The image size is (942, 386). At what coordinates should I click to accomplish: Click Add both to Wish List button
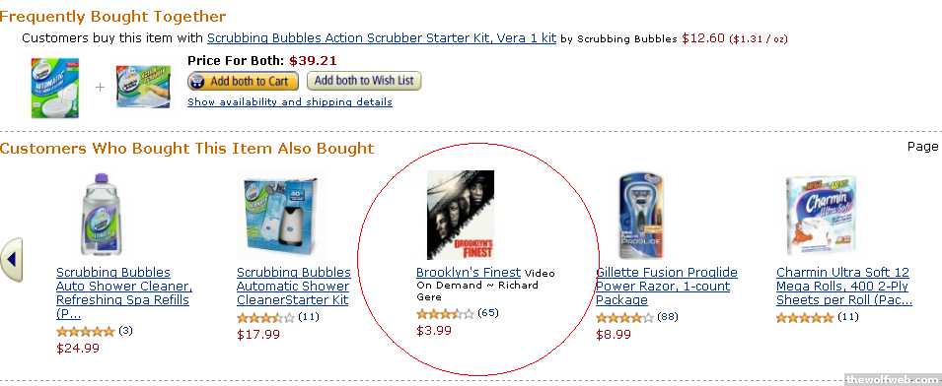[x=364, y=81]
